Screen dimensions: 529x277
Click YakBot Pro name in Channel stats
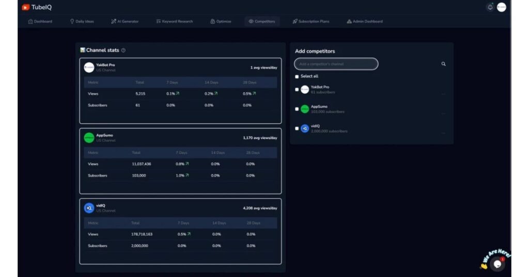(105, 65)
